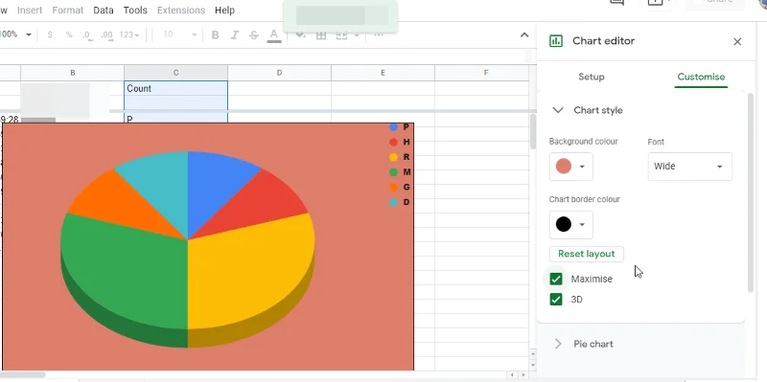Open the 123 number format dropdown

129,35
